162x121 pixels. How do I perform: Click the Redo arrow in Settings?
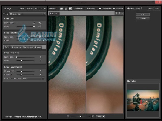coord(41,9)
